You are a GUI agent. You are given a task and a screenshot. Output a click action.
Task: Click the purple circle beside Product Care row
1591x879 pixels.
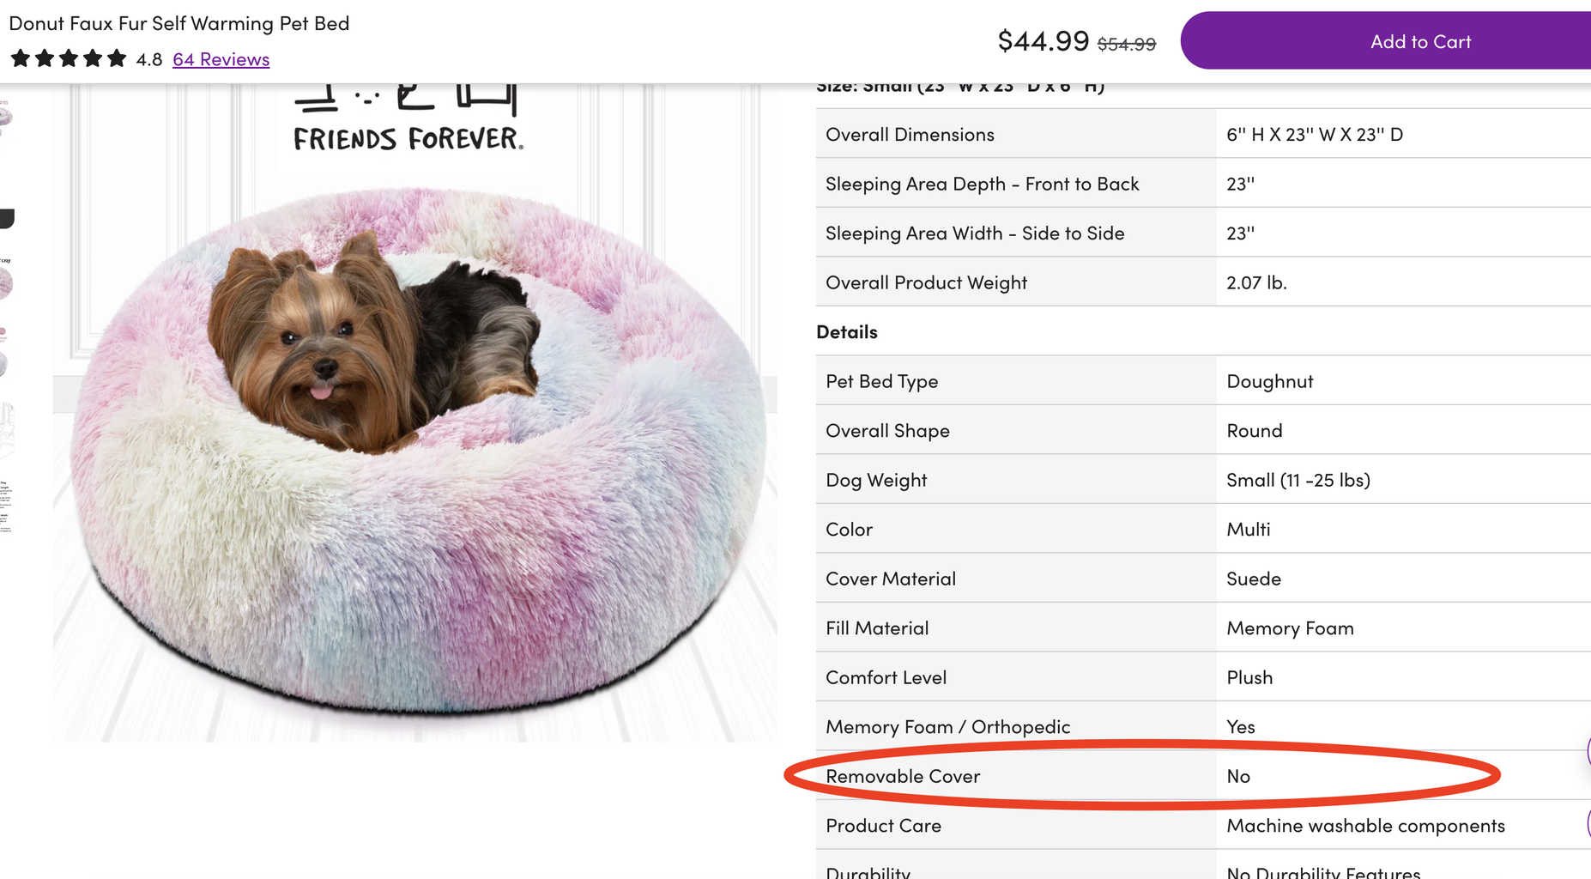[1588, 822]
